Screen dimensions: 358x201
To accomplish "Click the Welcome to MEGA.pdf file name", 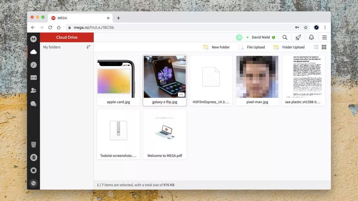I will 165,156.
